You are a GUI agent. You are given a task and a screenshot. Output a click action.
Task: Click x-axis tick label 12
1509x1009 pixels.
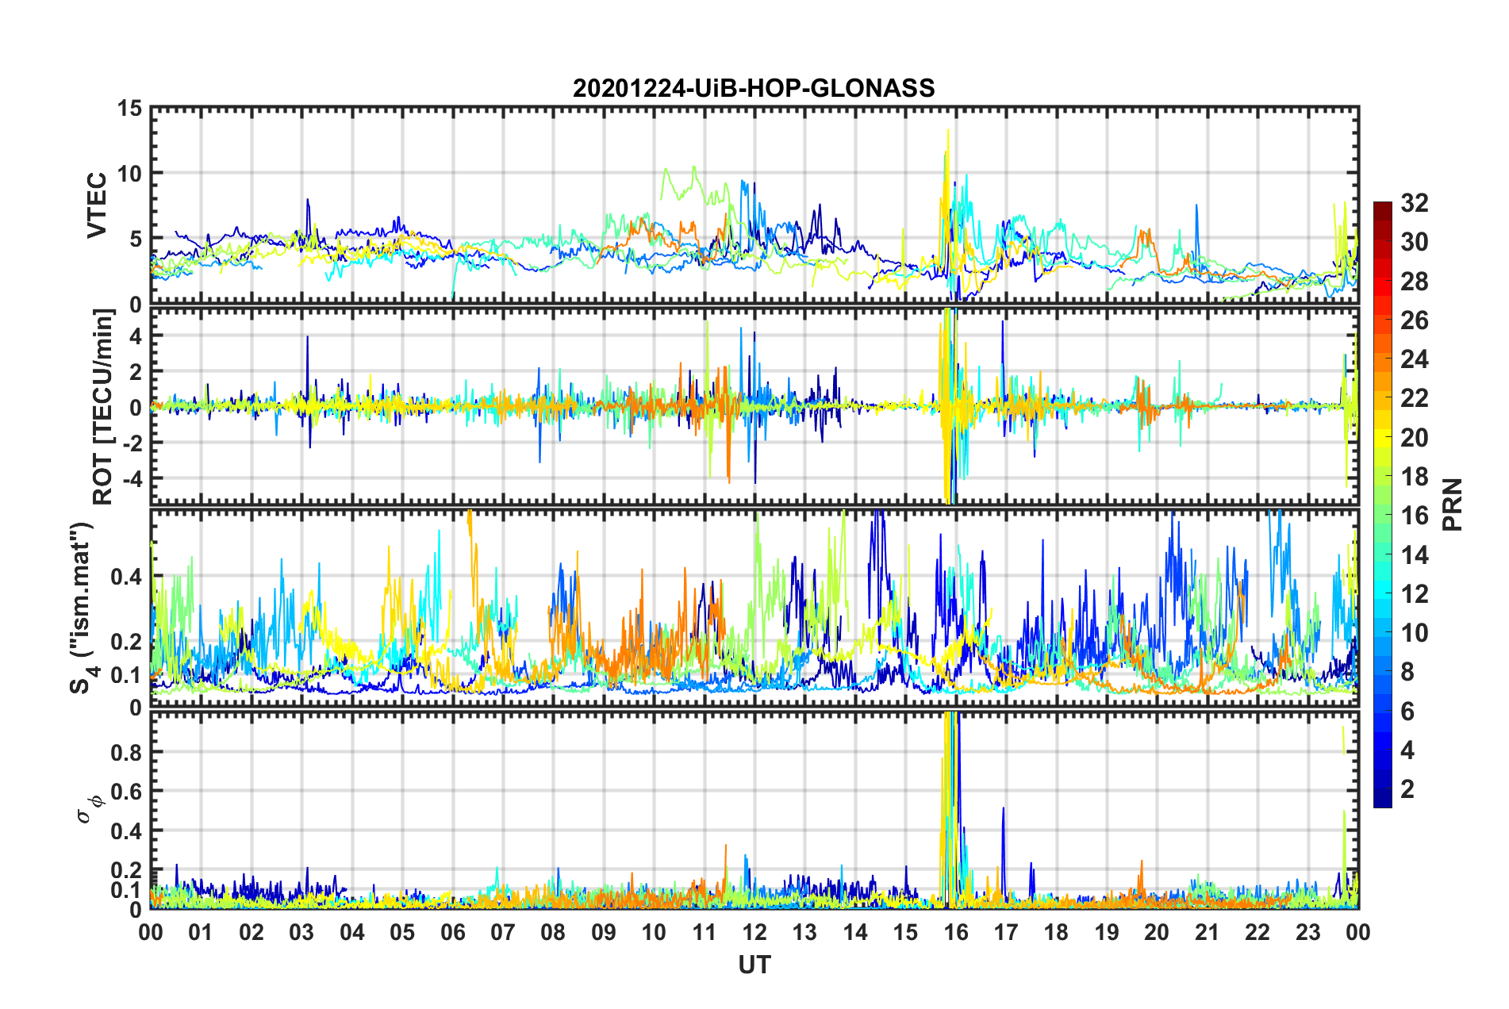pyautogui.click(x=754, y=932)
